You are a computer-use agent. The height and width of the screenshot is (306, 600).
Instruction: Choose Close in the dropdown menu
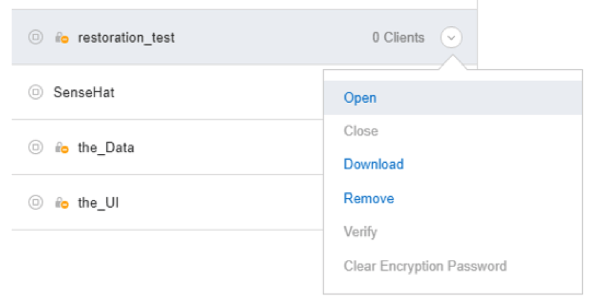361,131
